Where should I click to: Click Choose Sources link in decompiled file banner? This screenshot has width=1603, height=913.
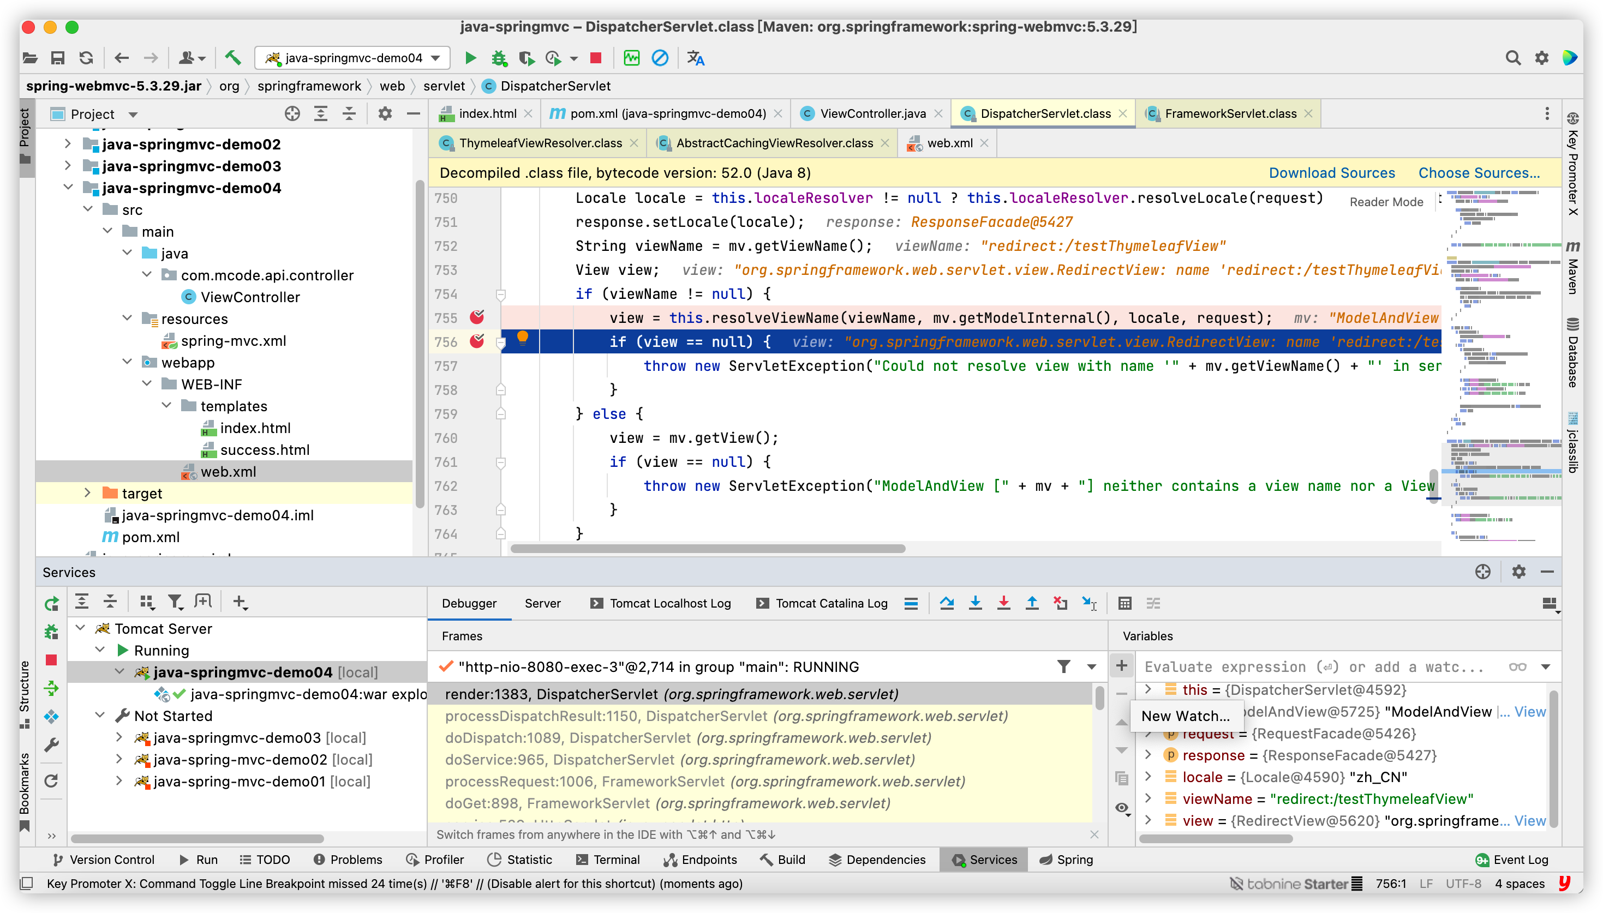tap(1480, 172)
